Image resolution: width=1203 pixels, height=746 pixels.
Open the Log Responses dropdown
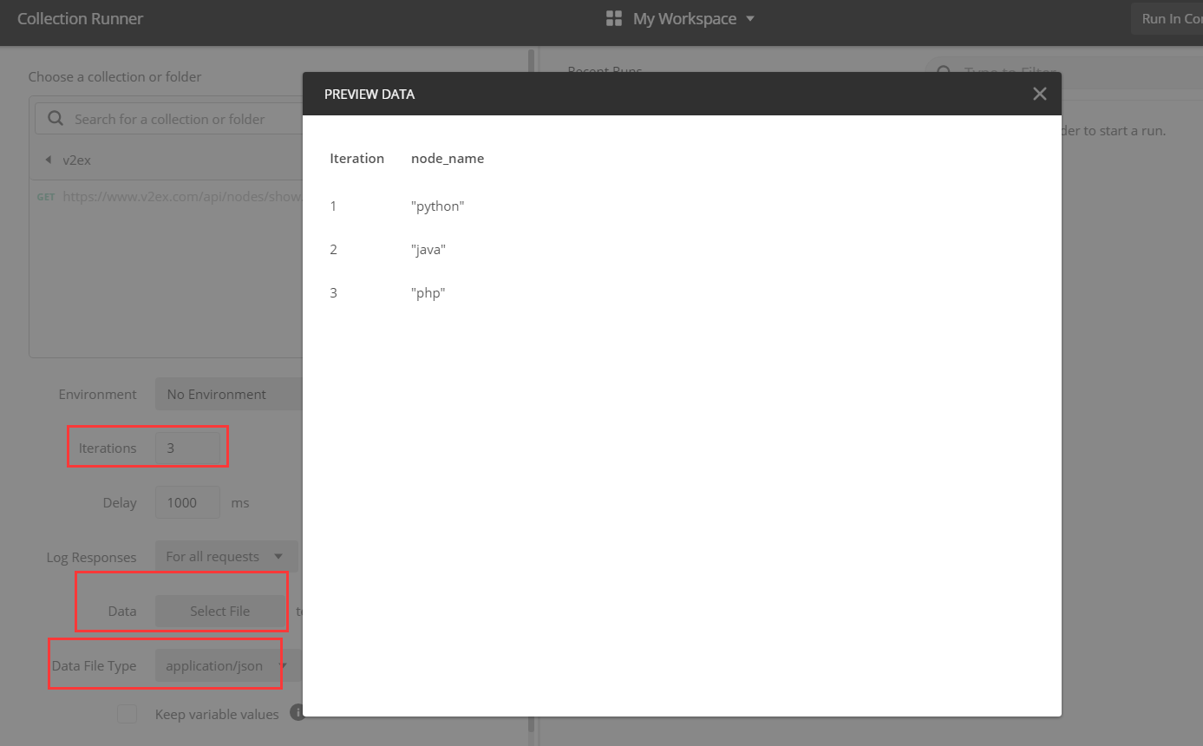(226, 556)
